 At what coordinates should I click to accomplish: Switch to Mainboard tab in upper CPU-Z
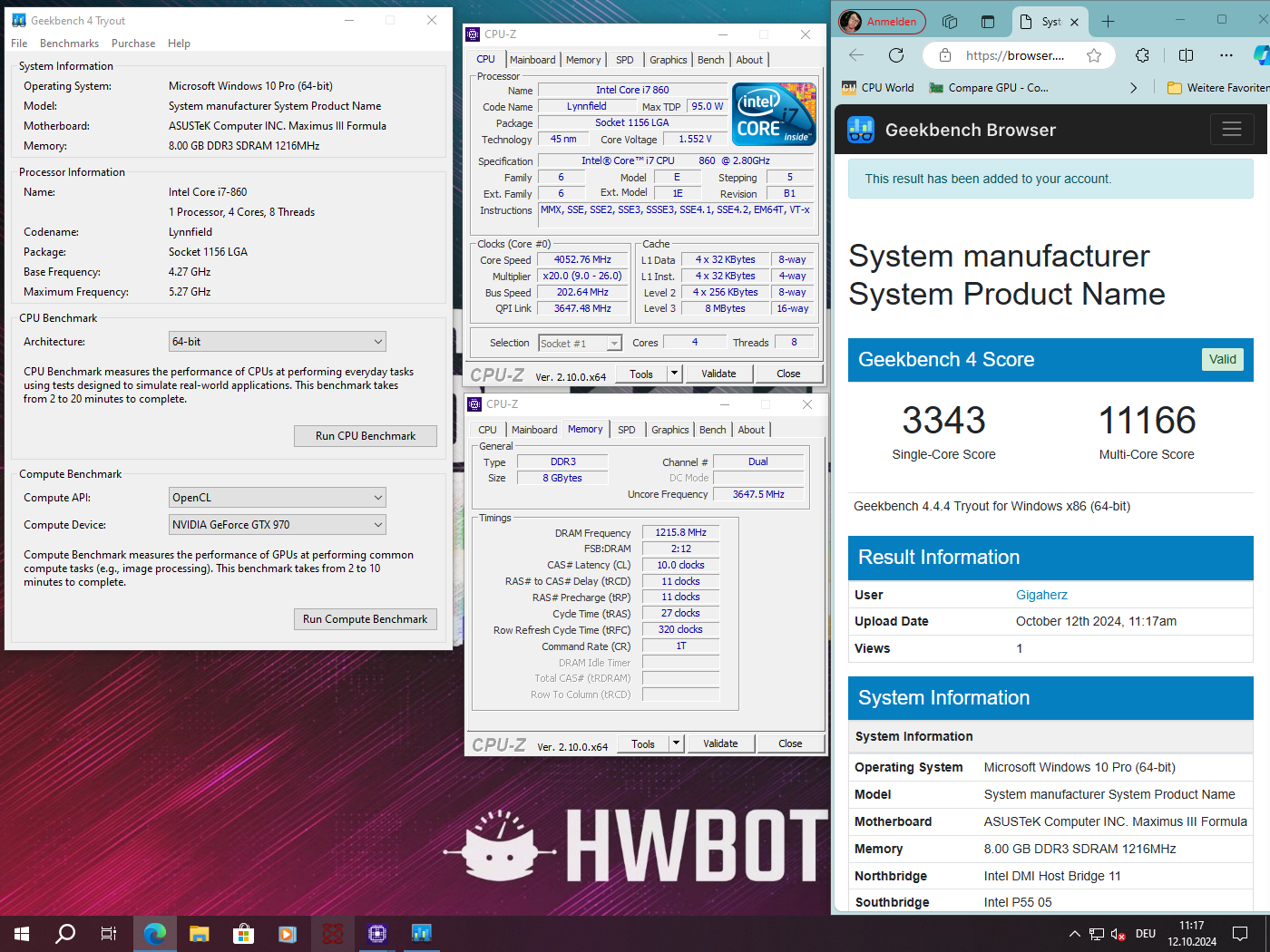[x=532, y=60]
